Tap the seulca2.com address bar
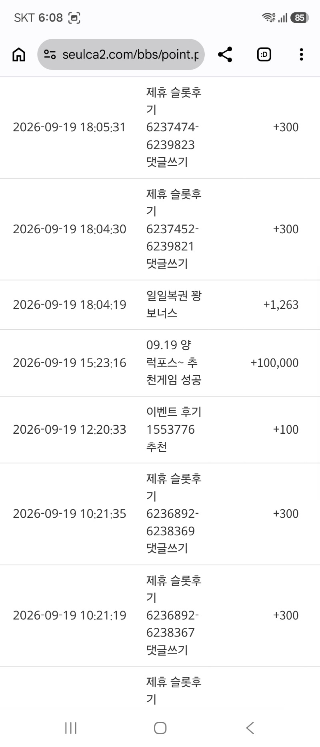The image size is (320, 747). pyautogui.click(x=121, y=54)
